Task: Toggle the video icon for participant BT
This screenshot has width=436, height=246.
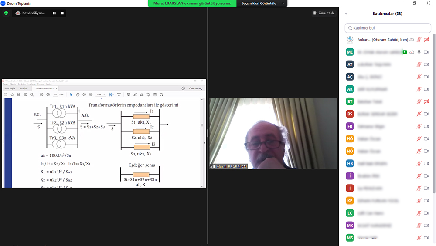Action: 426,101
